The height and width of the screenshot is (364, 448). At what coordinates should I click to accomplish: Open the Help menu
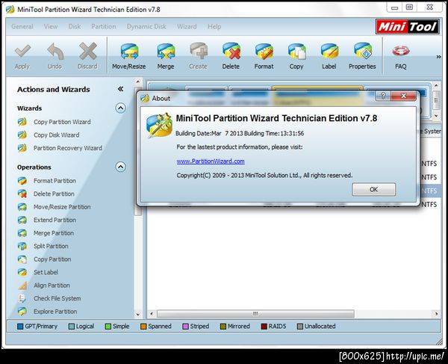214,27
